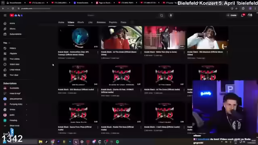The width and height of the screenshot is (258, 145).
Task: Start voice search with microphone icon
Action: tap(171, 15)
